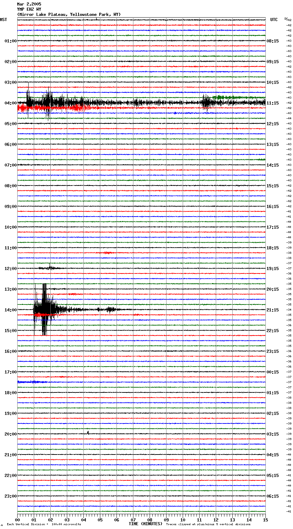Click the 'Each Vertical Division = 100.00 microvolts' note
The height and width of the screenshot is (529, 293).
coord(44,525)
